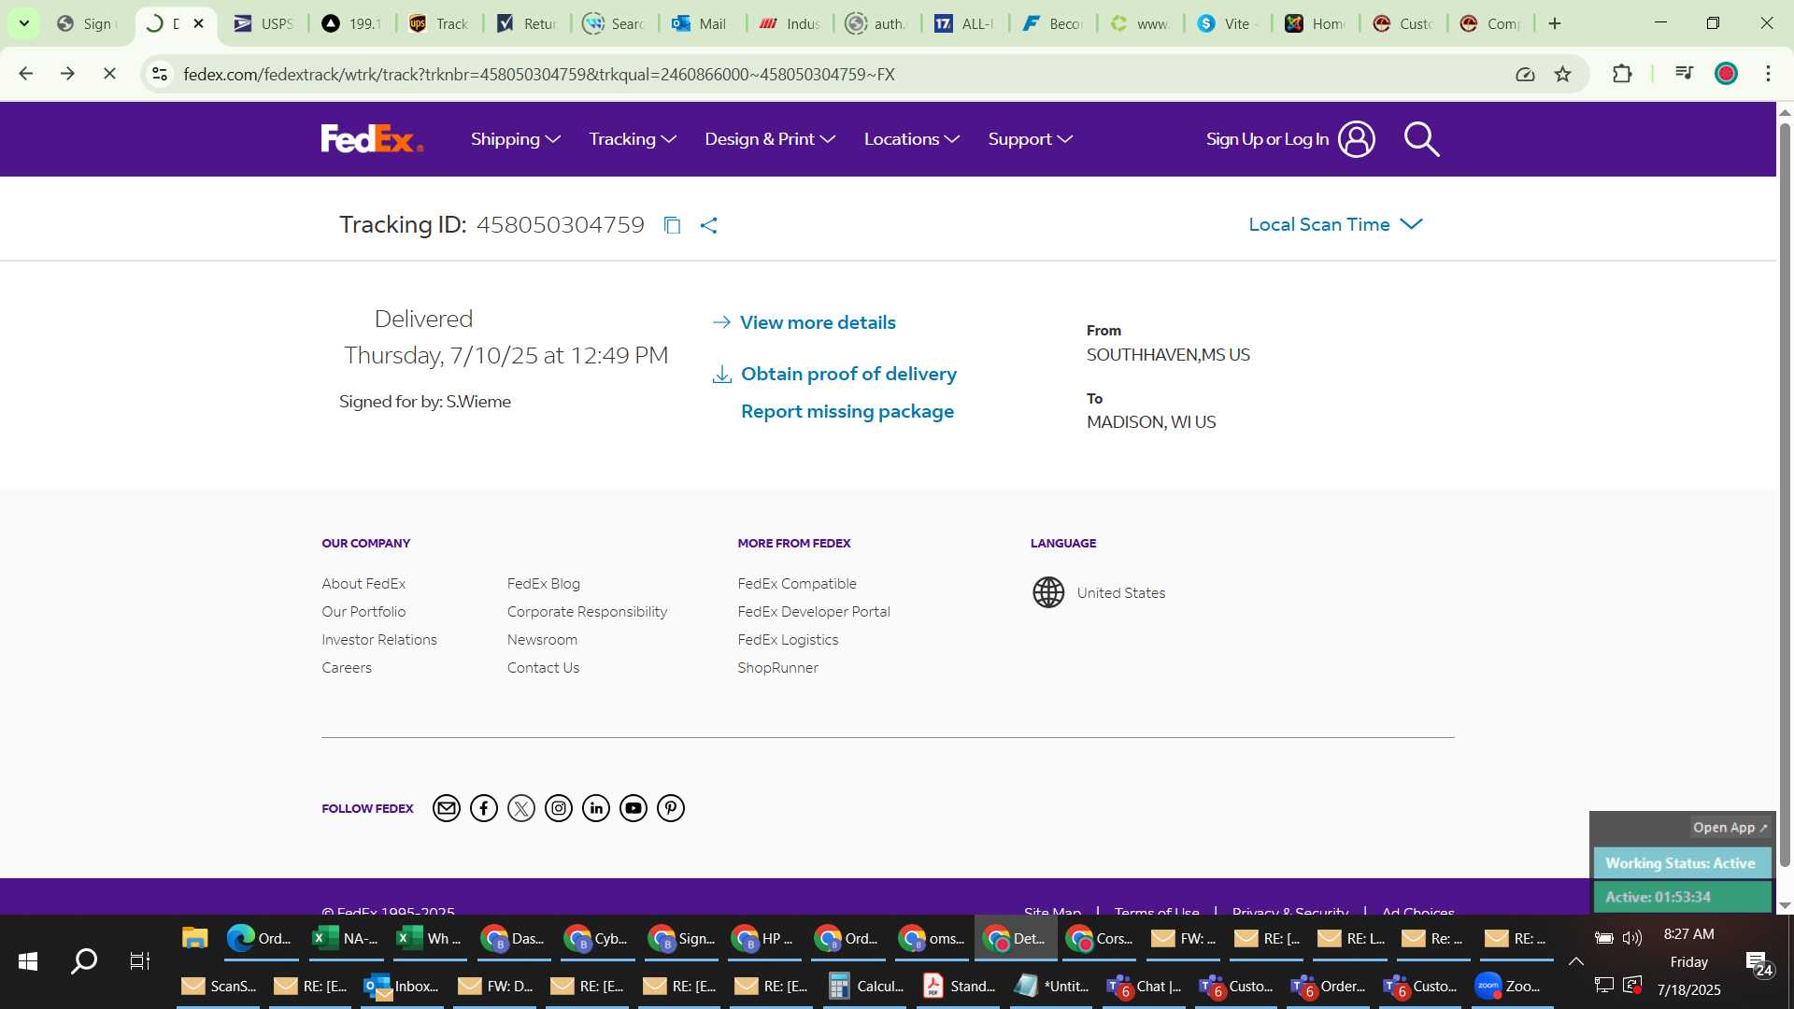Switch to Mail browser tab
The height and width of the screenshot is (1009, 1794).
click(x=701, y=23)
